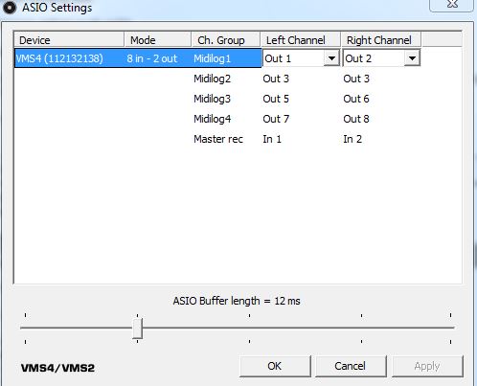This screenshot has width=477, height=386.
Task: Click the OK button
Action: tap(275, 366)
